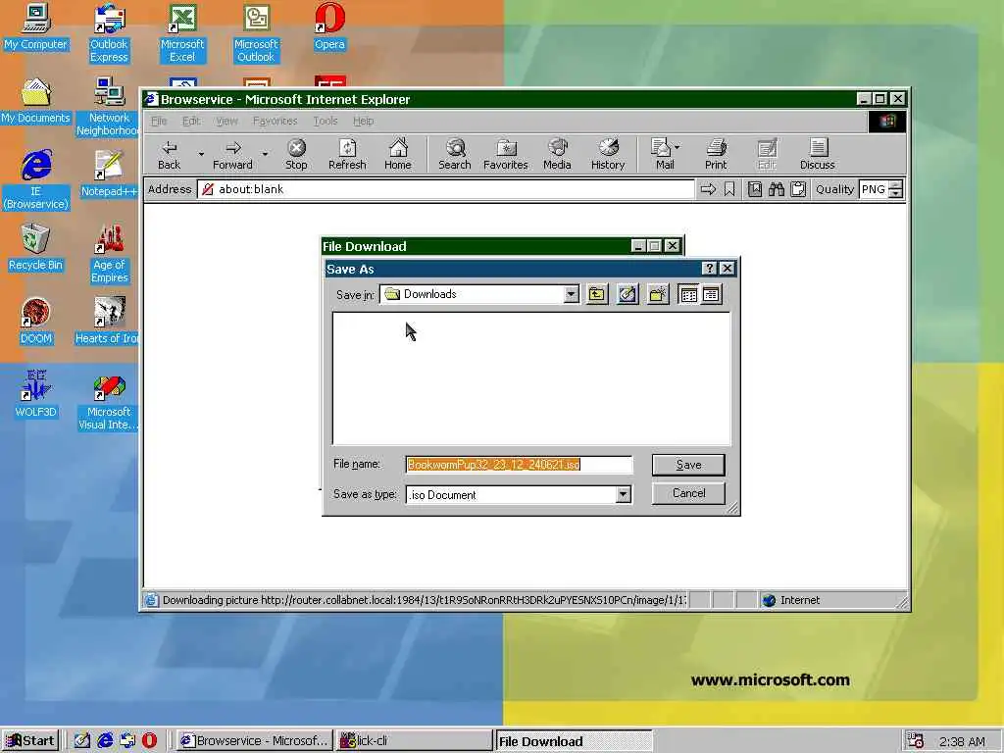Viewport: 1004px width, 753px height.
Task: Open the Edit menu
Action: pyautogui.click(x=191, y=121)
